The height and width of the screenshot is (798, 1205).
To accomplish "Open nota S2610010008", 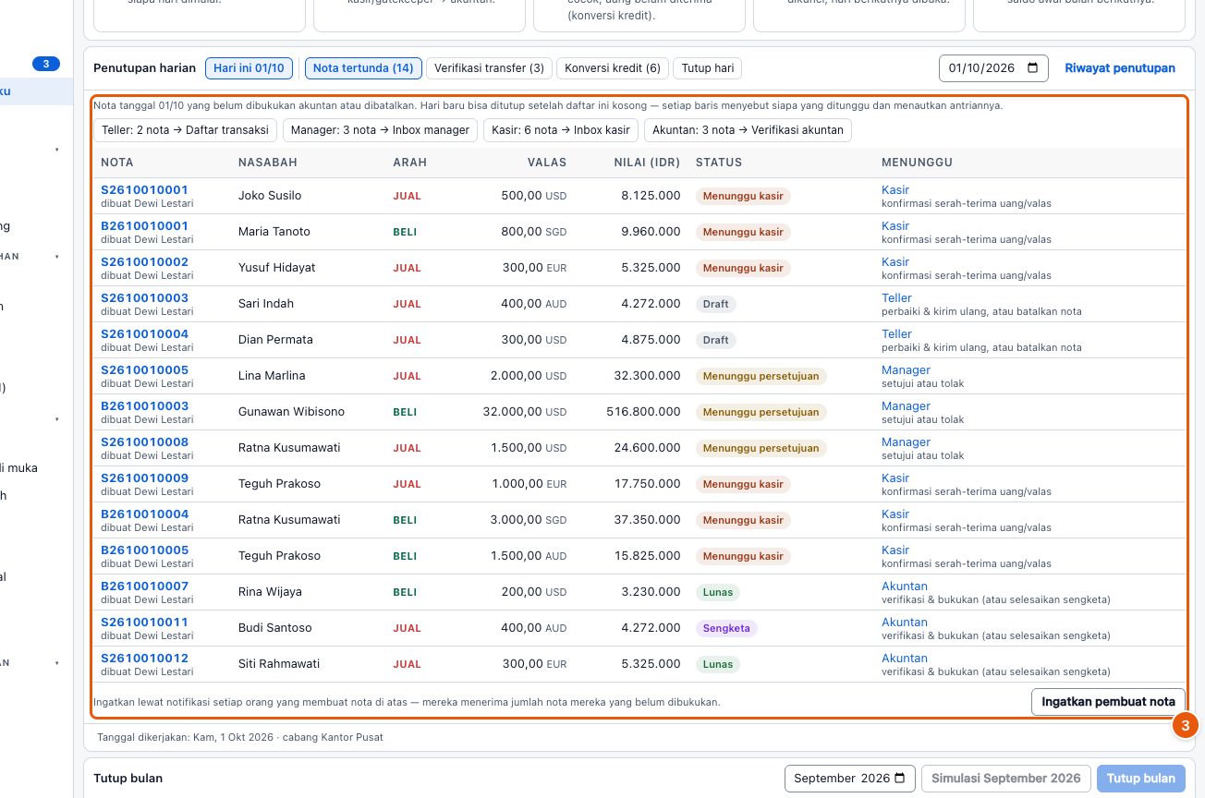I will [144, 442].
